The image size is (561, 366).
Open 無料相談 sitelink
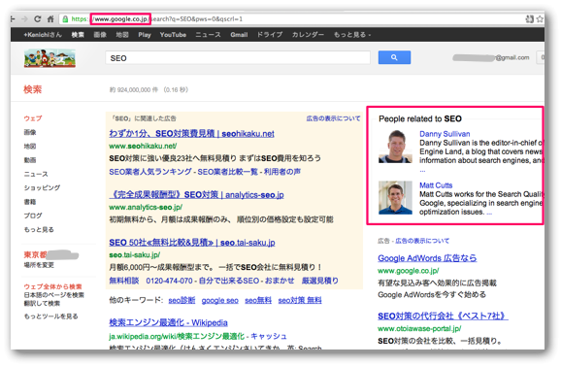124,281
